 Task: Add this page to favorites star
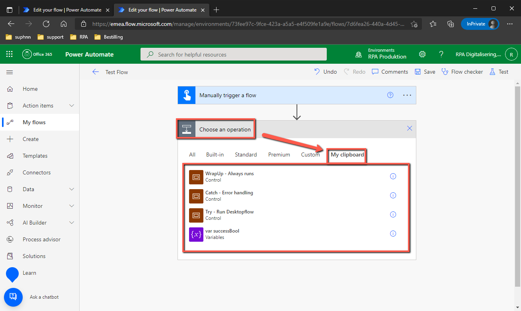tap(414, 24)
